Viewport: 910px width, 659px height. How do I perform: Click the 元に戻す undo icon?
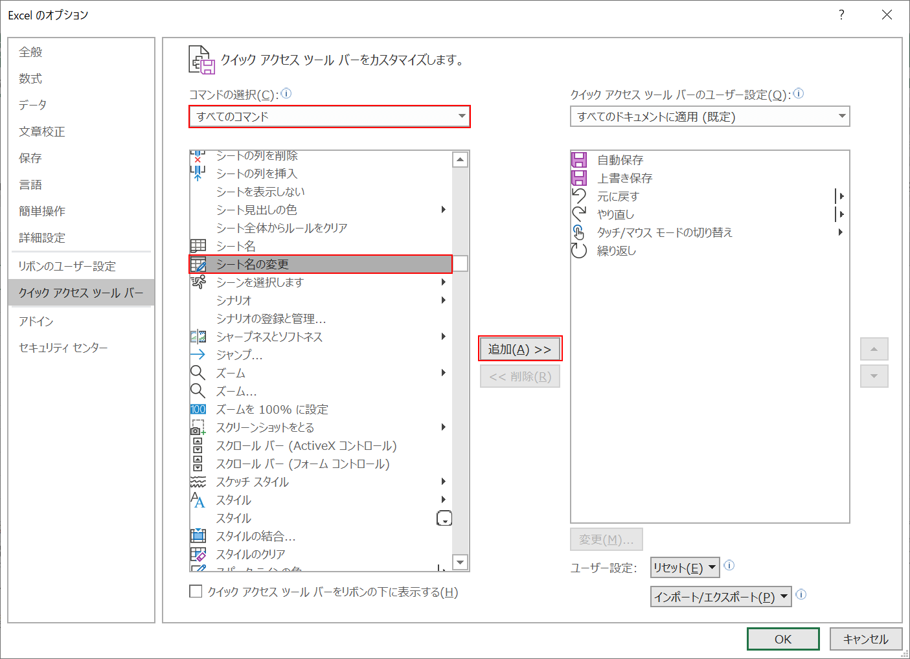click(x=579, y=196)
